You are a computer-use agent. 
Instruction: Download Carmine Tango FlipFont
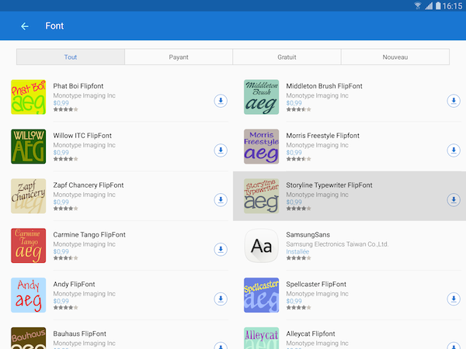click(x=221, y=249)
